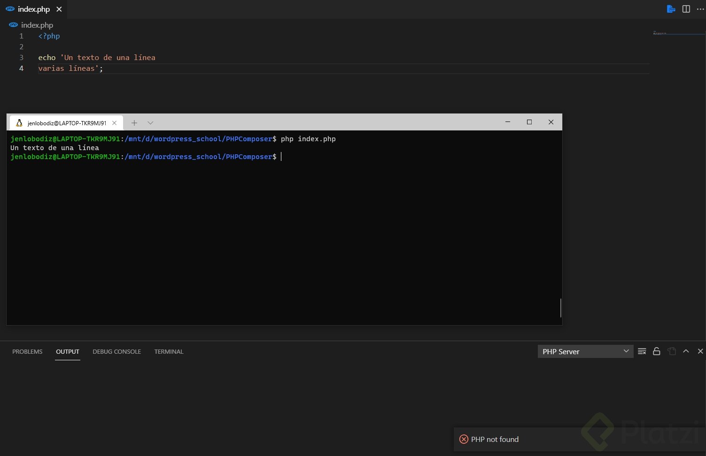Open the PHP Server output channel dropdown
The height and width of the screenshot is (456, 706).
tap(585, 351)
